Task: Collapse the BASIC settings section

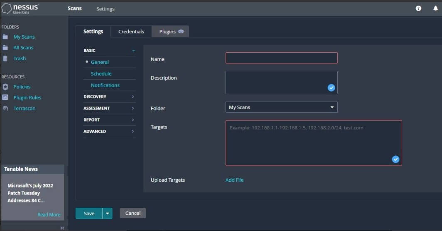Action: (133, 50)
